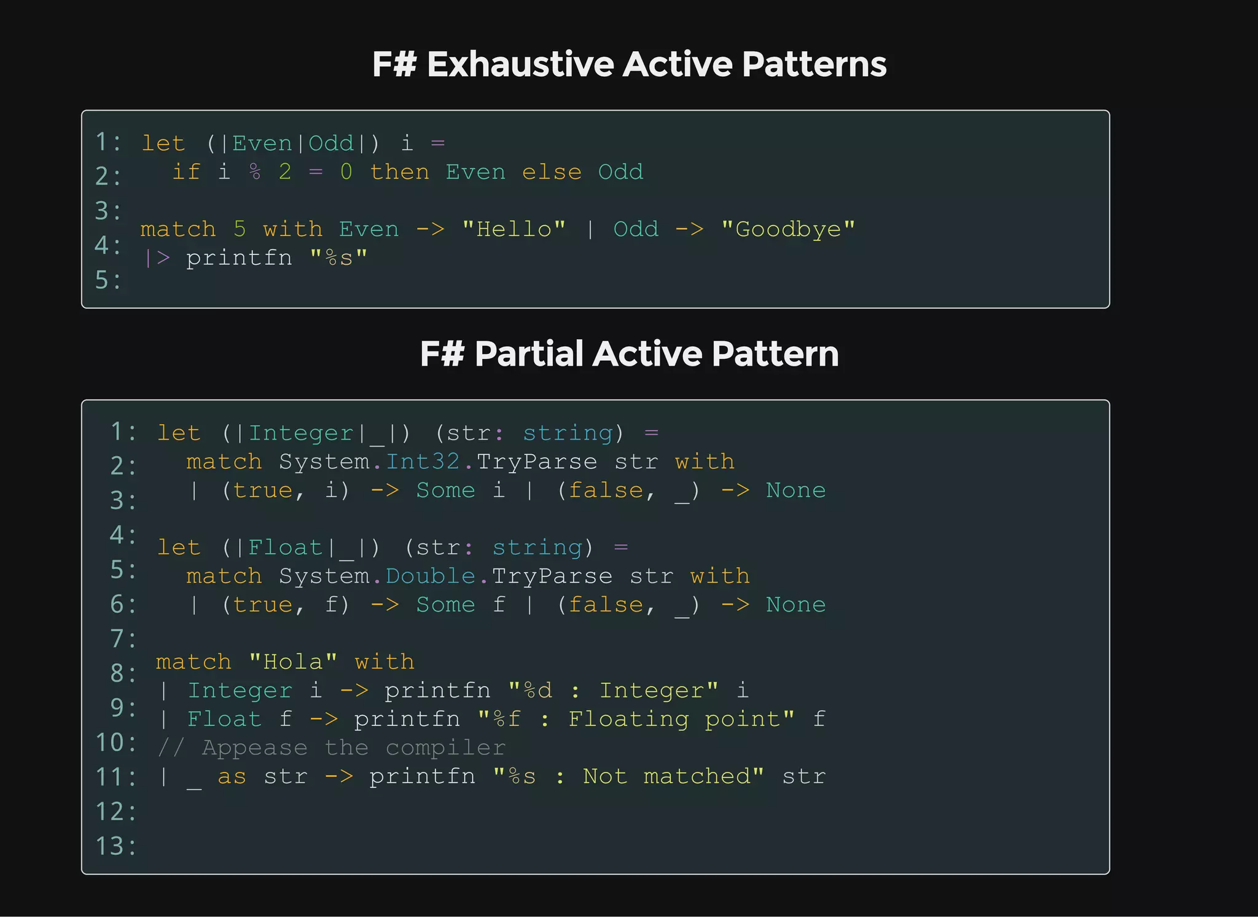
Task: Click the "Hello" string literal
Action: point(514,229)
